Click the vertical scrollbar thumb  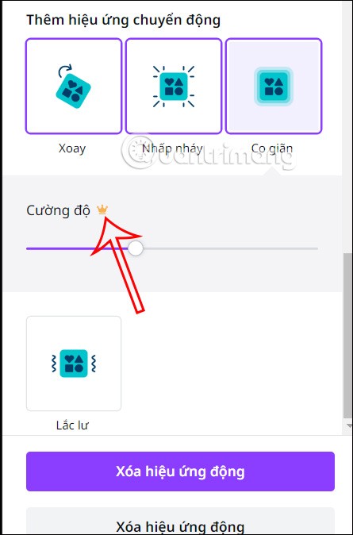pyautogui.click(x=348, y=336)
